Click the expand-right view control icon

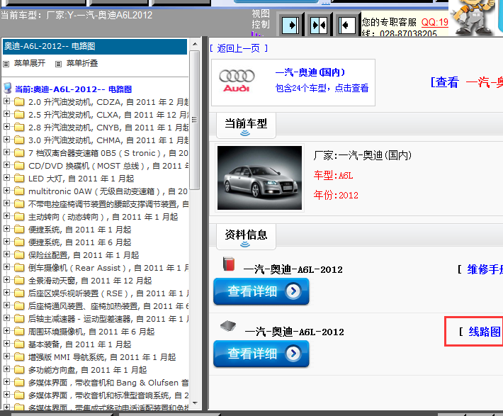[x=290, y=25]
